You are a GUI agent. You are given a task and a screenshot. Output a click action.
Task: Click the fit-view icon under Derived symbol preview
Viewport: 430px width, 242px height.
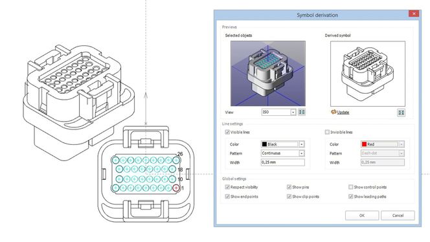tap(401, 113)
